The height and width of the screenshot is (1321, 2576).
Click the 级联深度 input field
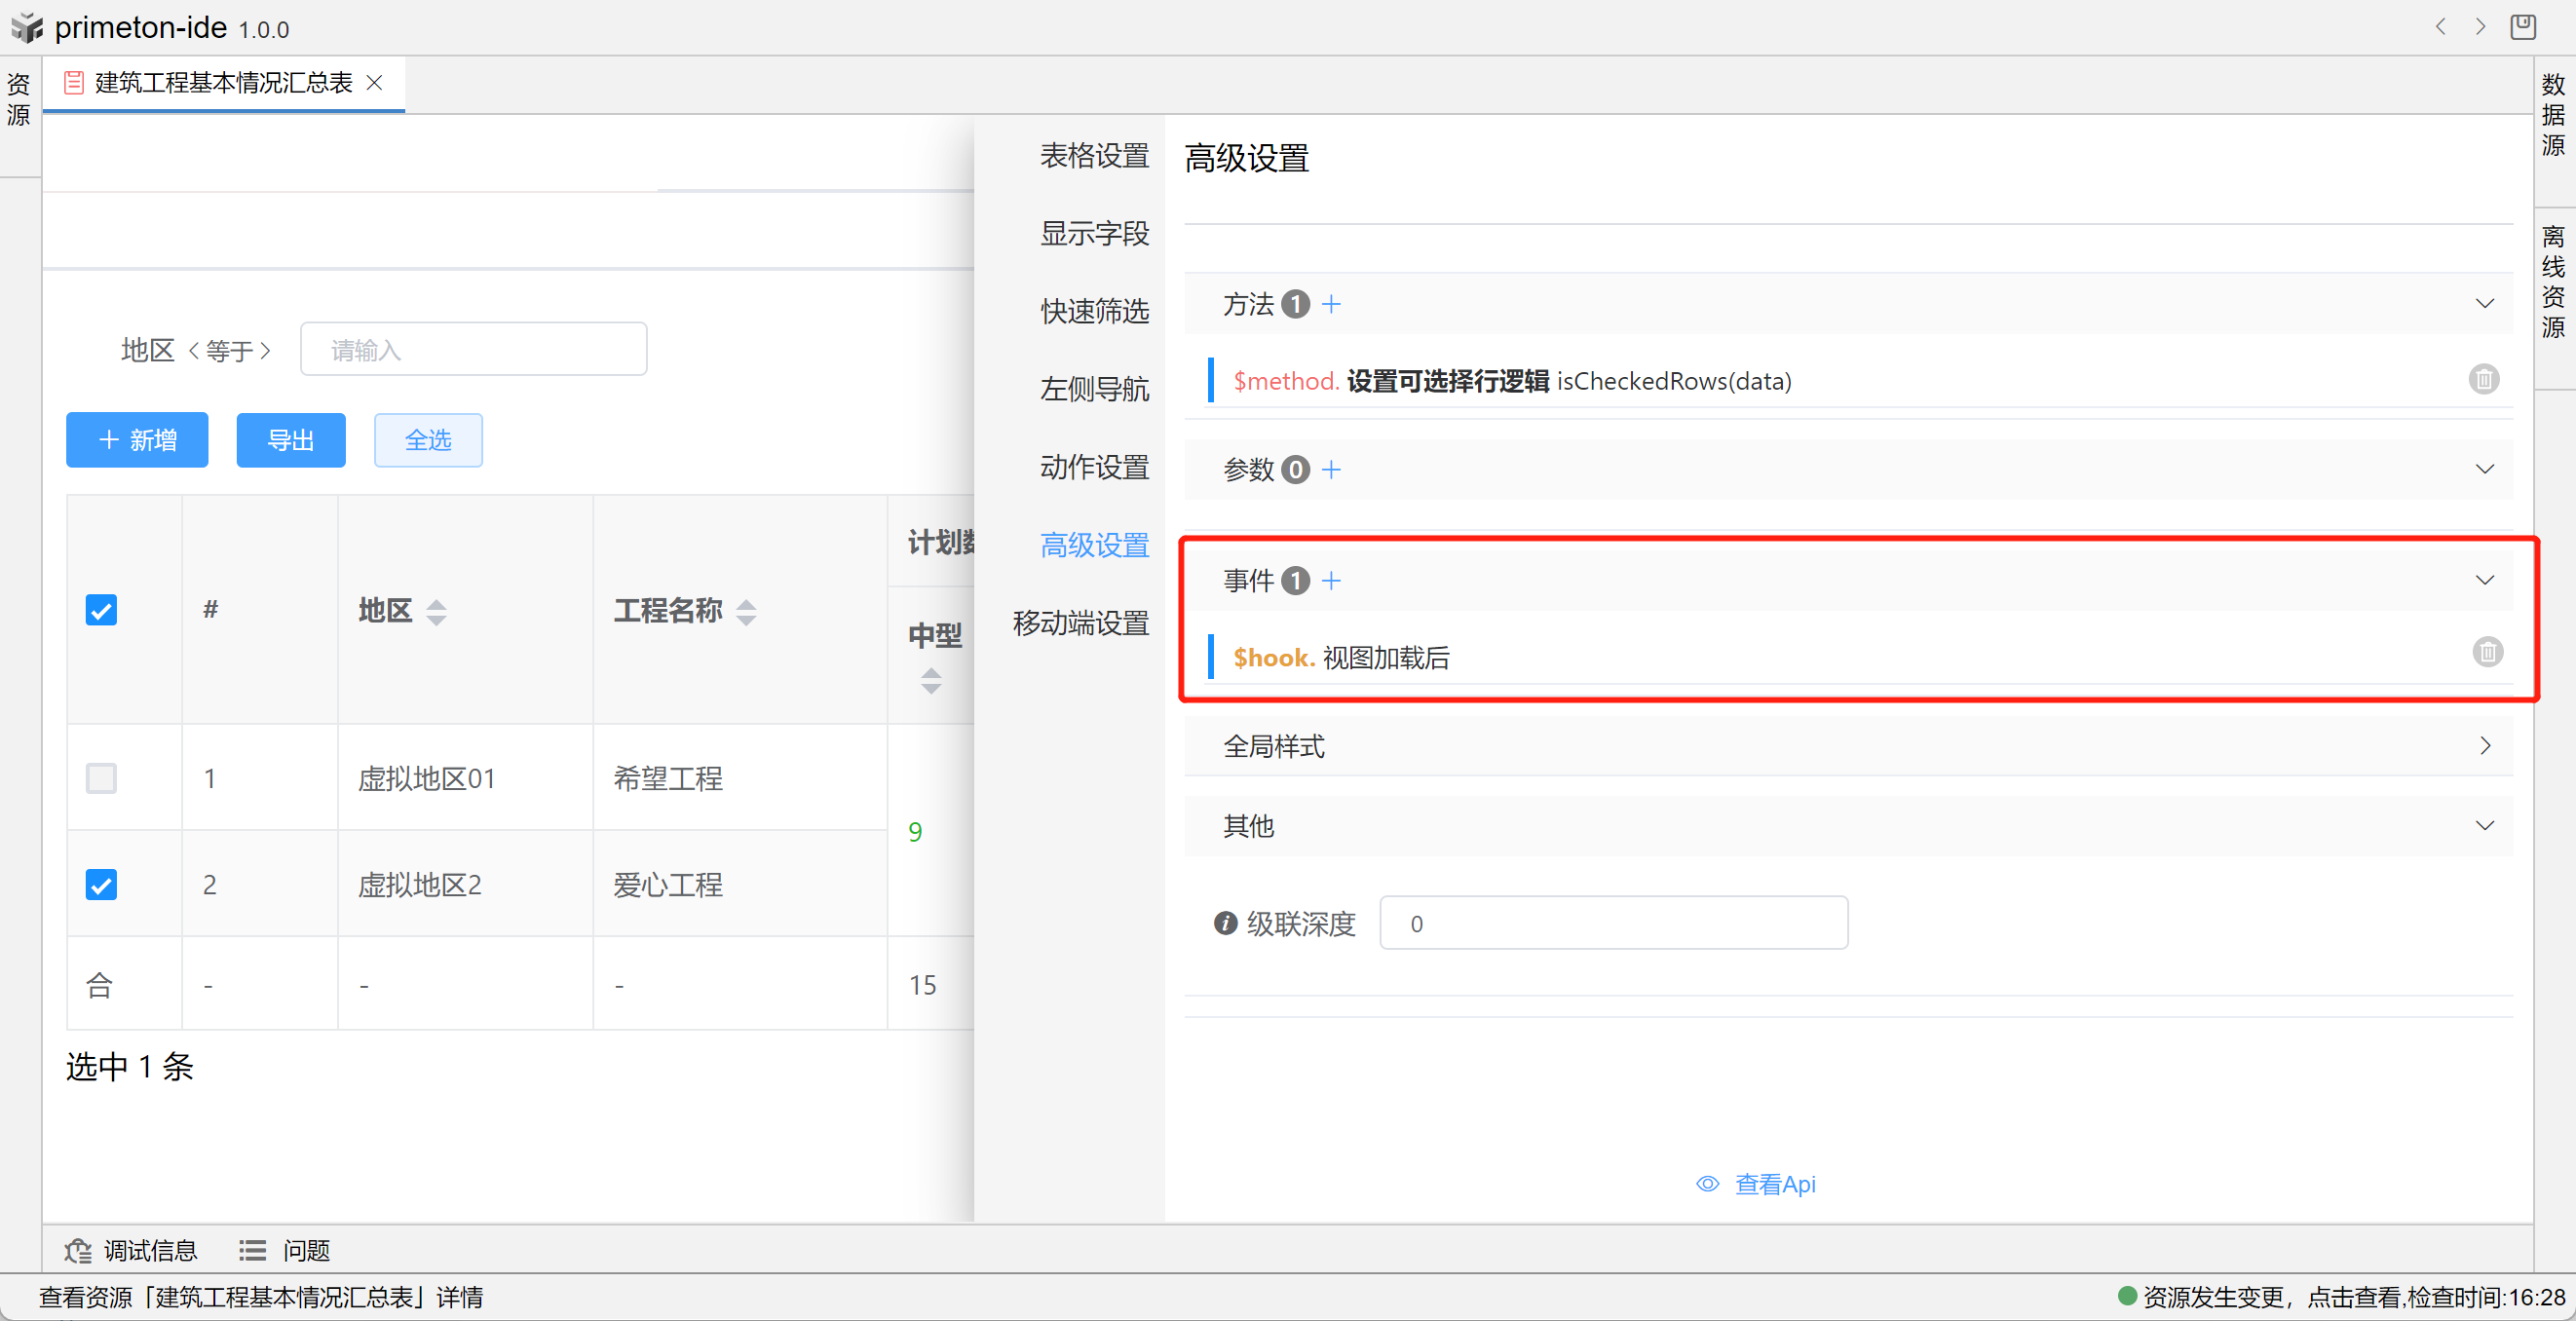tap(1612, 923)
